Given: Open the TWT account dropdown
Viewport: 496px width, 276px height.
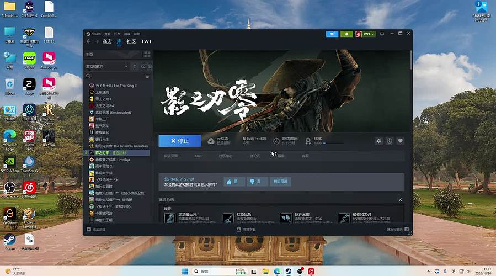Looking at the screenshot, I should [x=365, y=34].
